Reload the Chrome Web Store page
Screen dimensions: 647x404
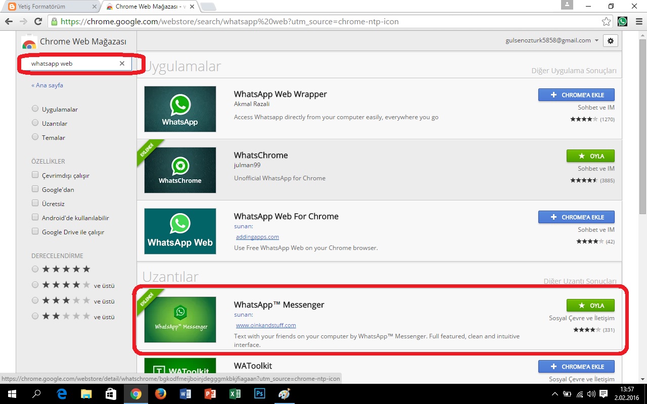(38, 22)
